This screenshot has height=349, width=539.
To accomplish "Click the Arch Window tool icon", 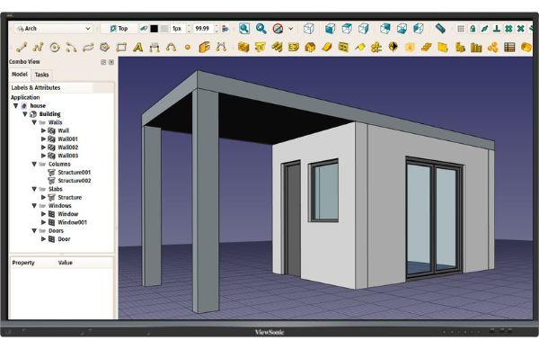I will [x=343, y=47].
